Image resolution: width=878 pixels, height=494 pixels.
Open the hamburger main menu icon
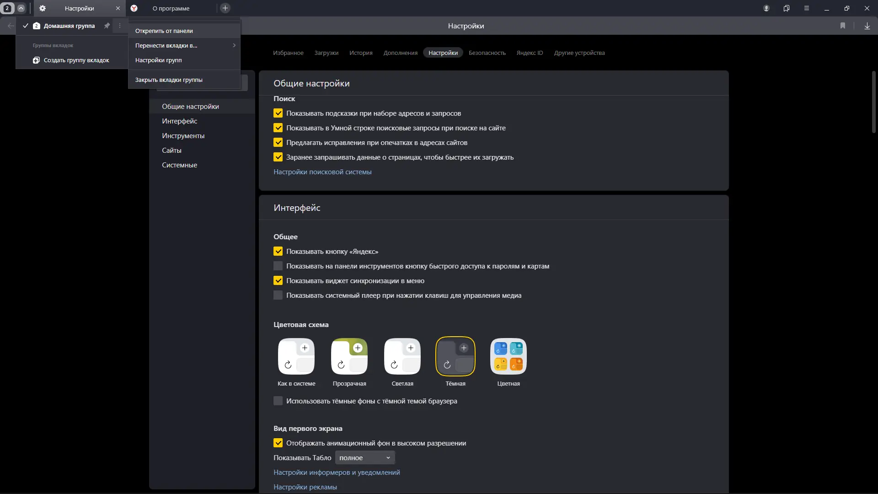807,8
